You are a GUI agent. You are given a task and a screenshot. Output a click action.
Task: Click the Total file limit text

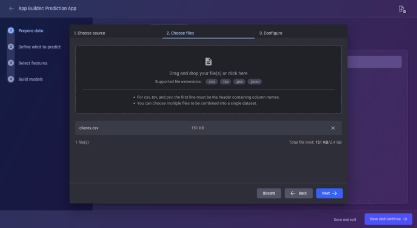pos(315,142)
